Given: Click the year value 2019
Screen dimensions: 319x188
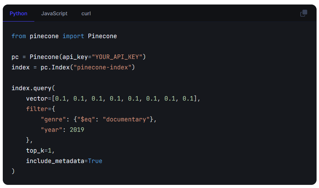Looking at the screenshot, I should pyautogui.click(x=77, y=130).
